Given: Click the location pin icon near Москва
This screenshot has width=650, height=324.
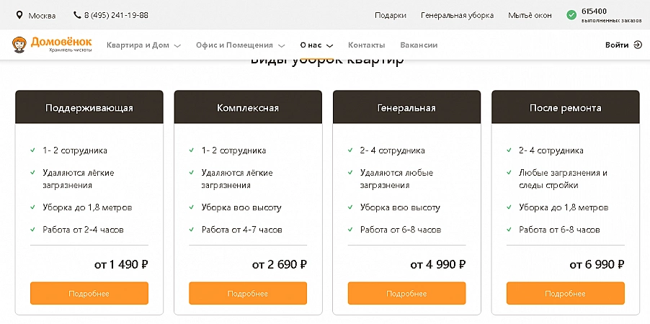Looking at the screenshot, I should click(x=18, y=15).
